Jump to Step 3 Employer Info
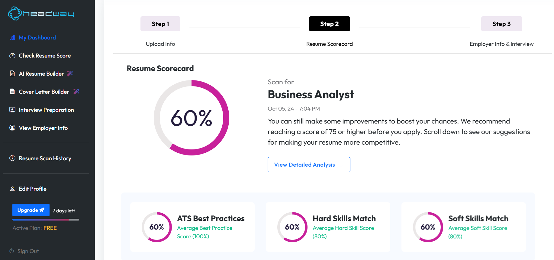Image resolution: width=554 pixels, height=260 pixels. 501,24
